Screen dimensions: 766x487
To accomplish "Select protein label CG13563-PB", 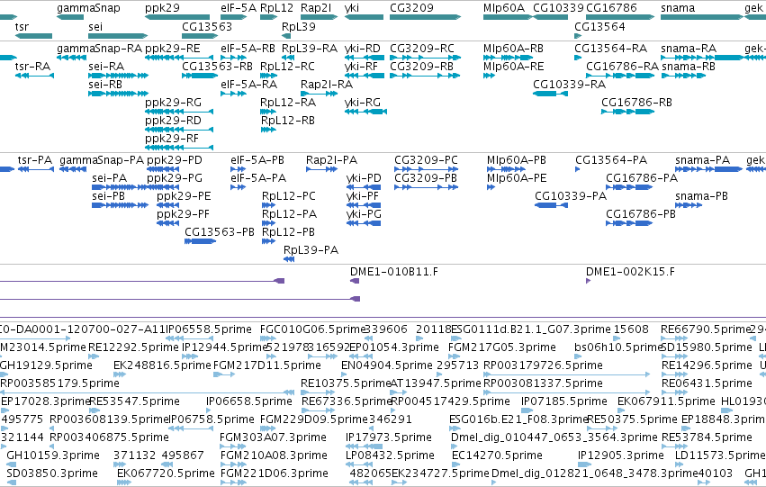I will (x=220, y=232).
